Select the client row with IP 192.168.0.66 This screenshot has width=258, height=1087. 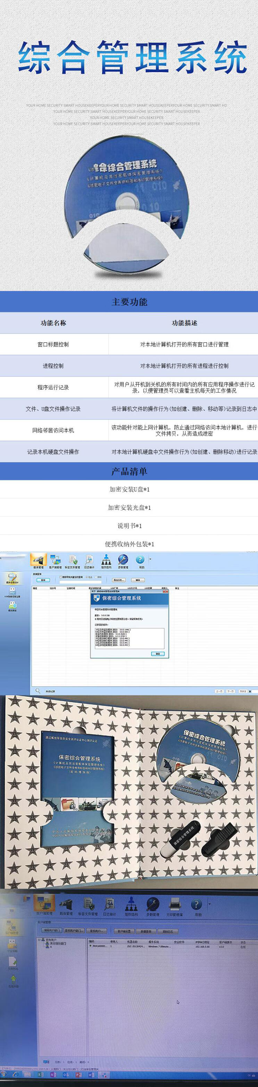169,946
